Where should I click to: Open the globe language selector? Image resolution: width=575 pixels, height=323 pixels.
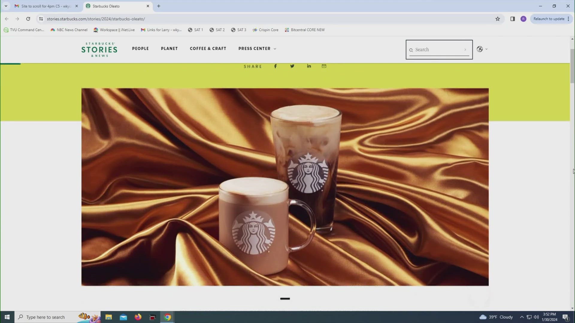point(482,49)
